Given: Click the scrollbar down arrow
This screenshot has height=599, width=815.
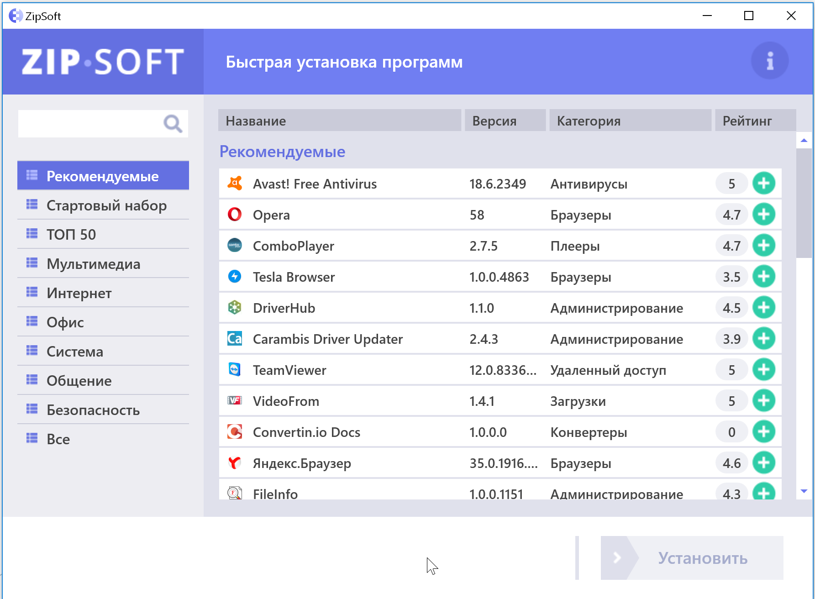Looking at the screenshot, I should (x=804, y=491).
